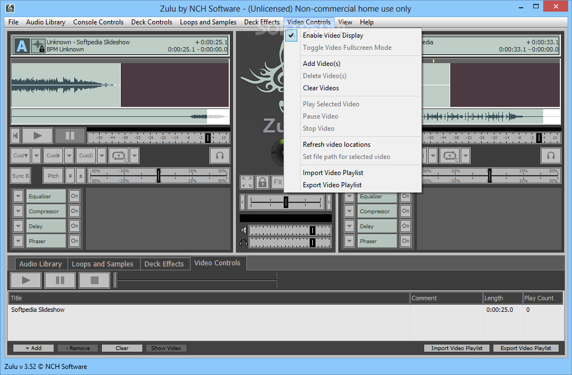Expand Deck B Compressor dropdown arrow
The image size is (572, 375).
pyautogui.click(x=349, y=211)
